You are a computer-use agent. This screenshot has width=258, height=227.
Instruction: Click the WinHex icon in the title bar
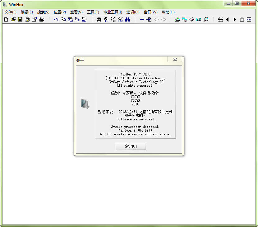pos(5,4)
